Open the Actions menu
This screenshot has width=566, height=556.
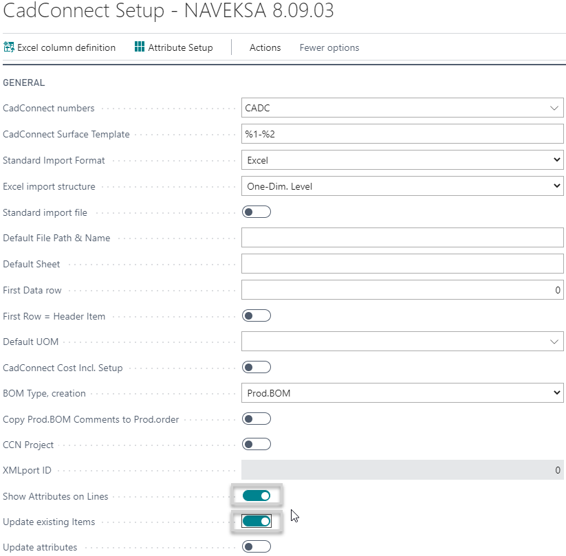click(x=265, y=47)
